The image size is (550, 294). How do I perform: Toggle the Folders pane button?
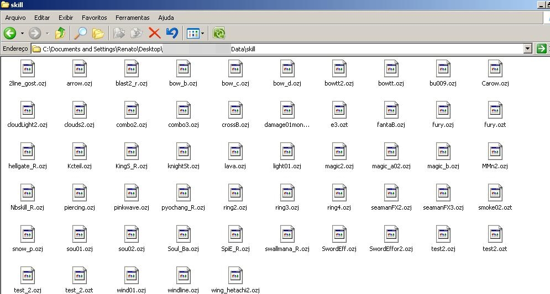point(98,34)
